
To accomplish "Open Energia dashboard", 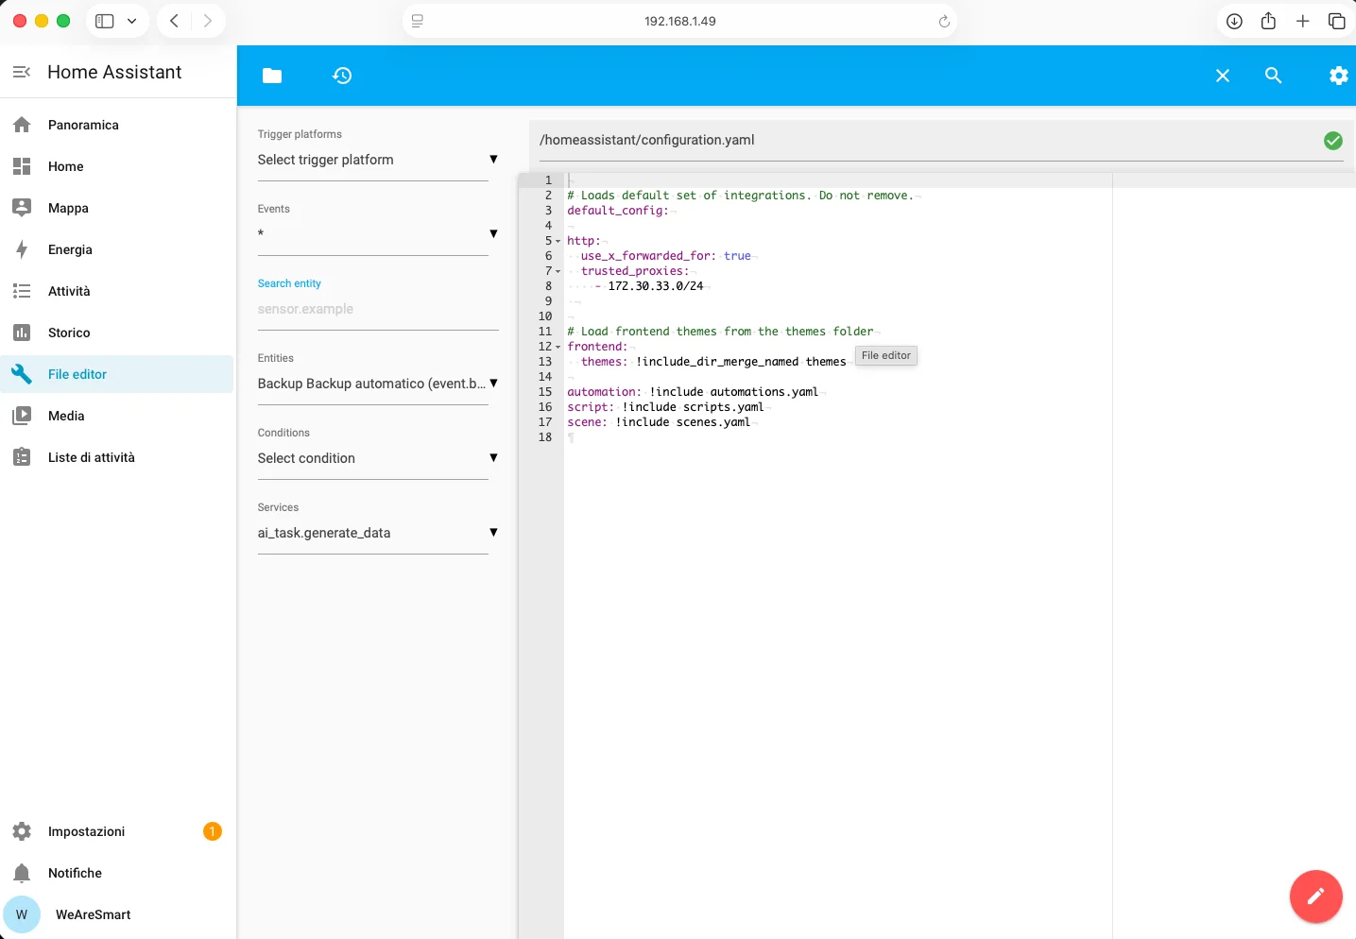I will pyautogui.click(x=117, y=249).
